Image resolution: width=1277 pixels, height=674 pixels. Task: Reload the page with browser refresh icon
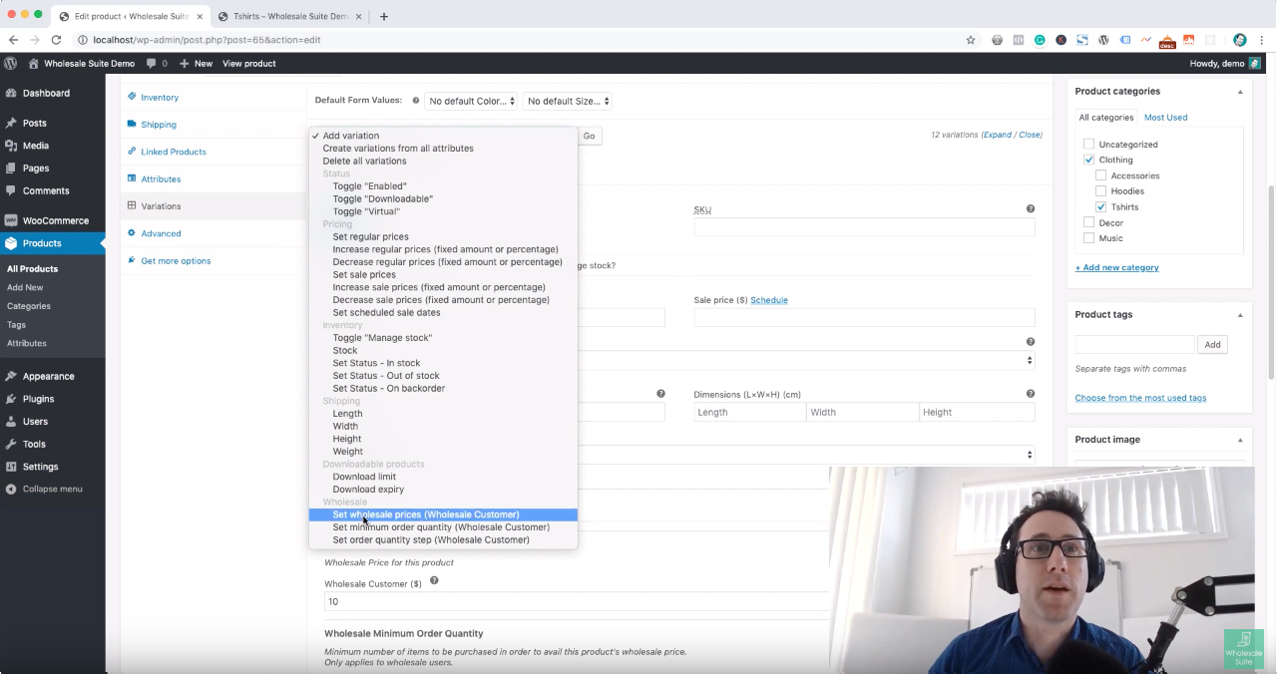(56, 40)
